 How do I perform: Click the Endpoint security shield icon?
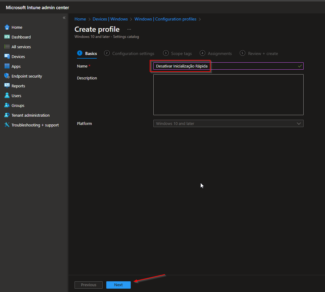coord(7,76)
